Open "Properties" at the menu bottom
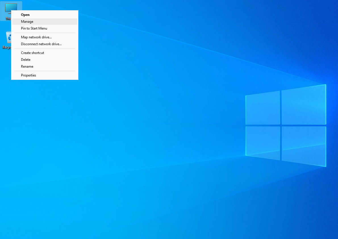The width and height of the screenshot is (338, 239). pyautogui.click(x=28, y=75)
